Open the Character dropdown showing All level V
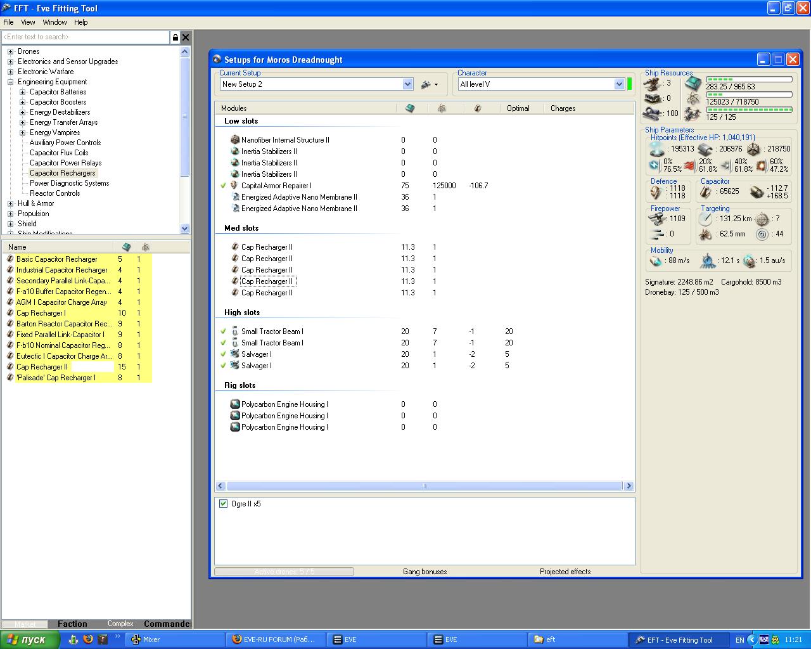The image size is (811, 649). [x=619, y=84]
